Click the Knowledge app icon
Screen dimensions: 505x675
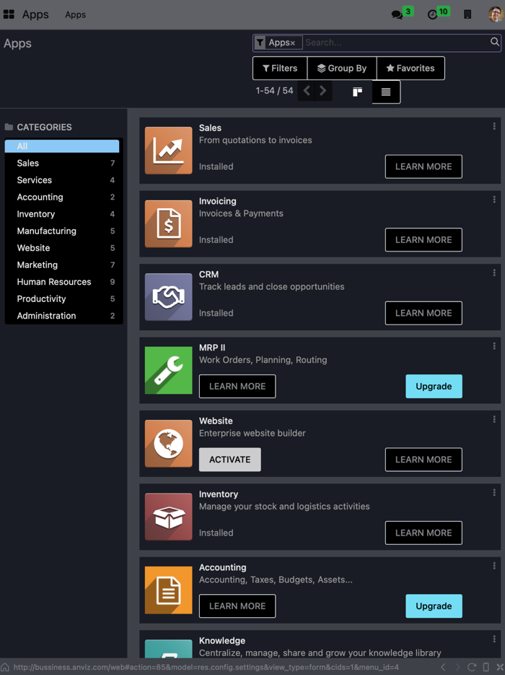[x=169, y=649]
